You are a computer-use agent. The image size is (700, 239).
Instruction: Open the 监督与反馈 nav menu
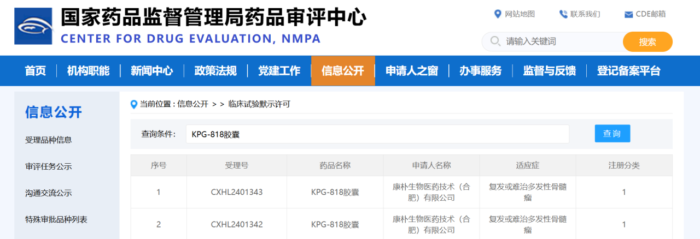coord(549,70)
